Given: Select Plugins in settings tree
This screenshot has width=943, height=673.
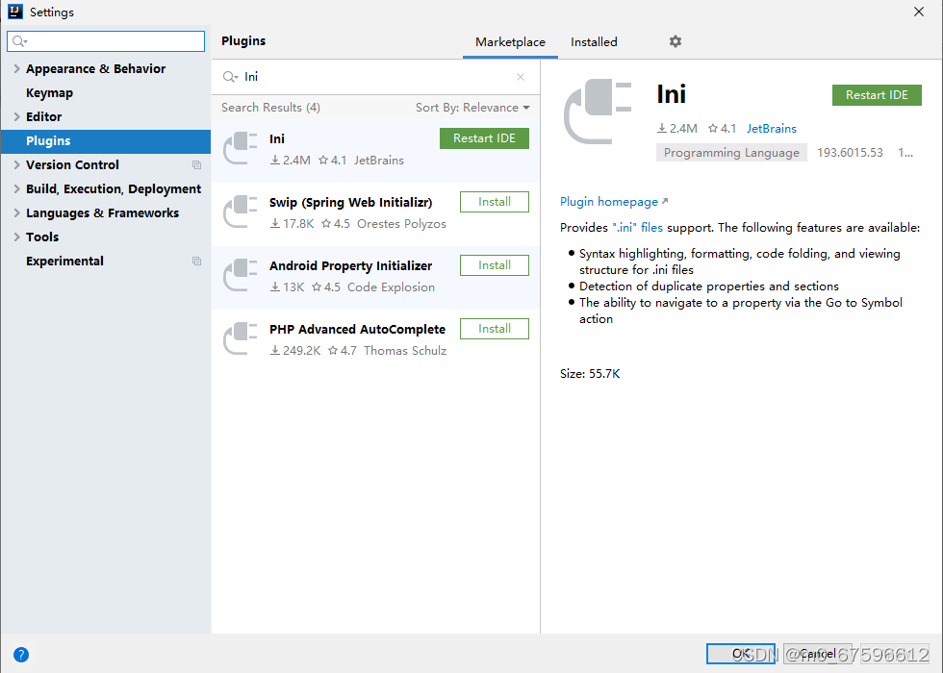Looking at the screenshot, I should click(x=106, y=140).
